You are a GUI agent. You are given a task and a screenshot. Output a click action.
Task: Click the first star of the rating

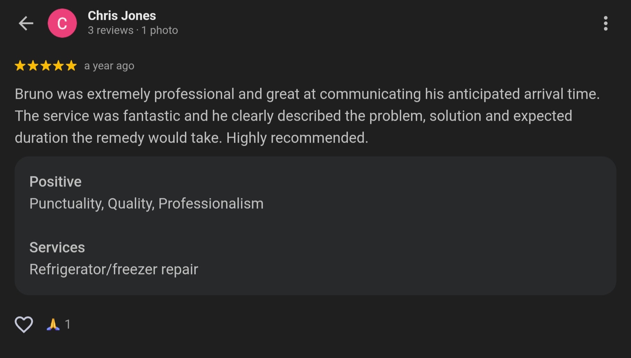[20, 66]
